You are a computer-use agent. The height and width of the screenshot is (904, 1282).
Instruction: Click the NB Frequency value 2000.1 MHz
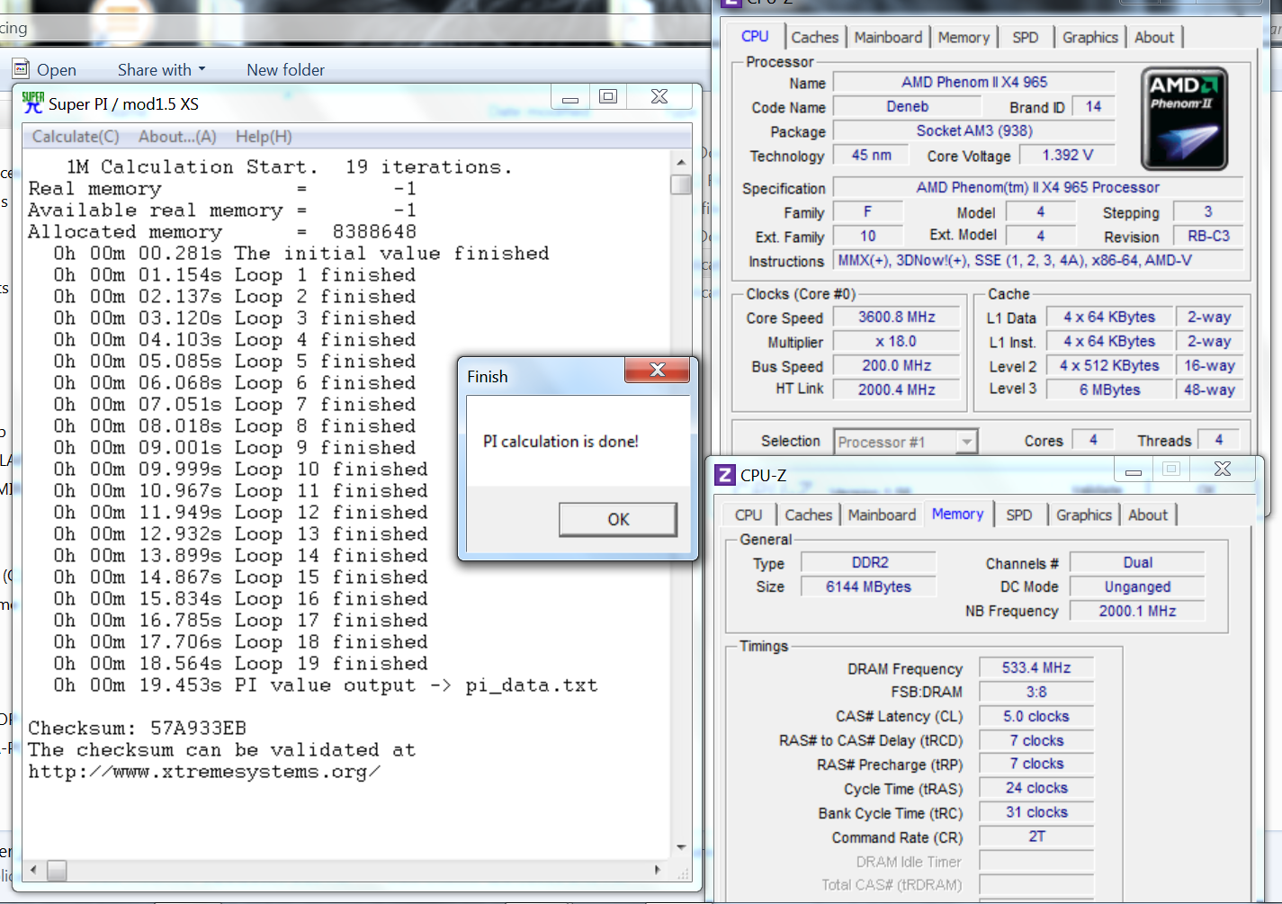pos(1137,611)
